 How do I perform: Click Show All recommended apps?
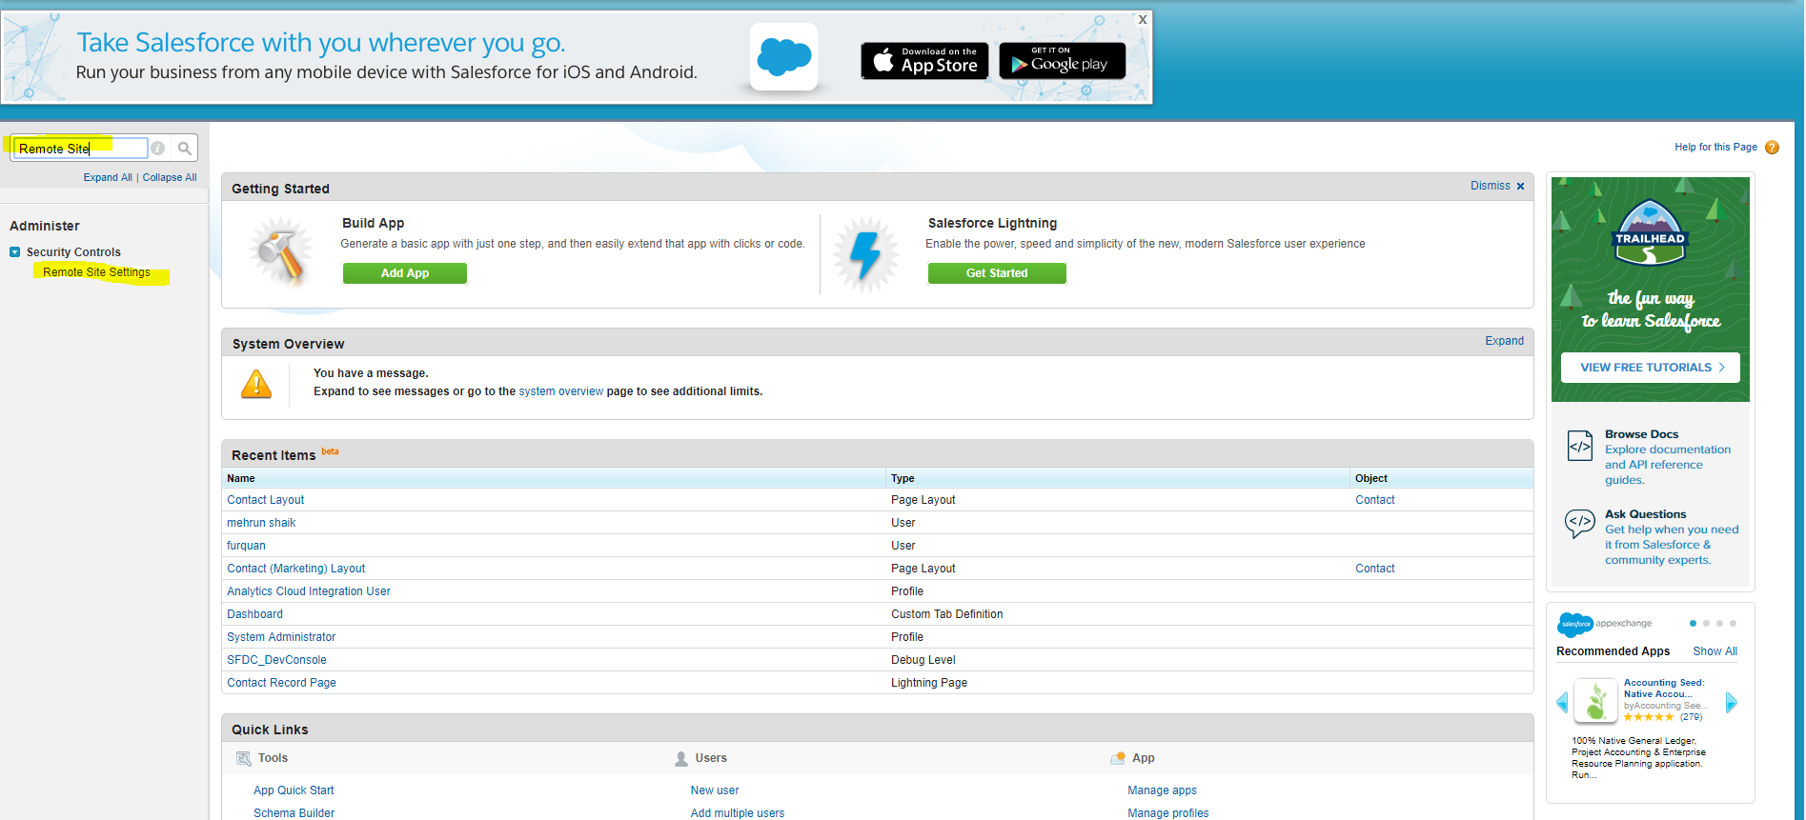tap(1715, 651)
